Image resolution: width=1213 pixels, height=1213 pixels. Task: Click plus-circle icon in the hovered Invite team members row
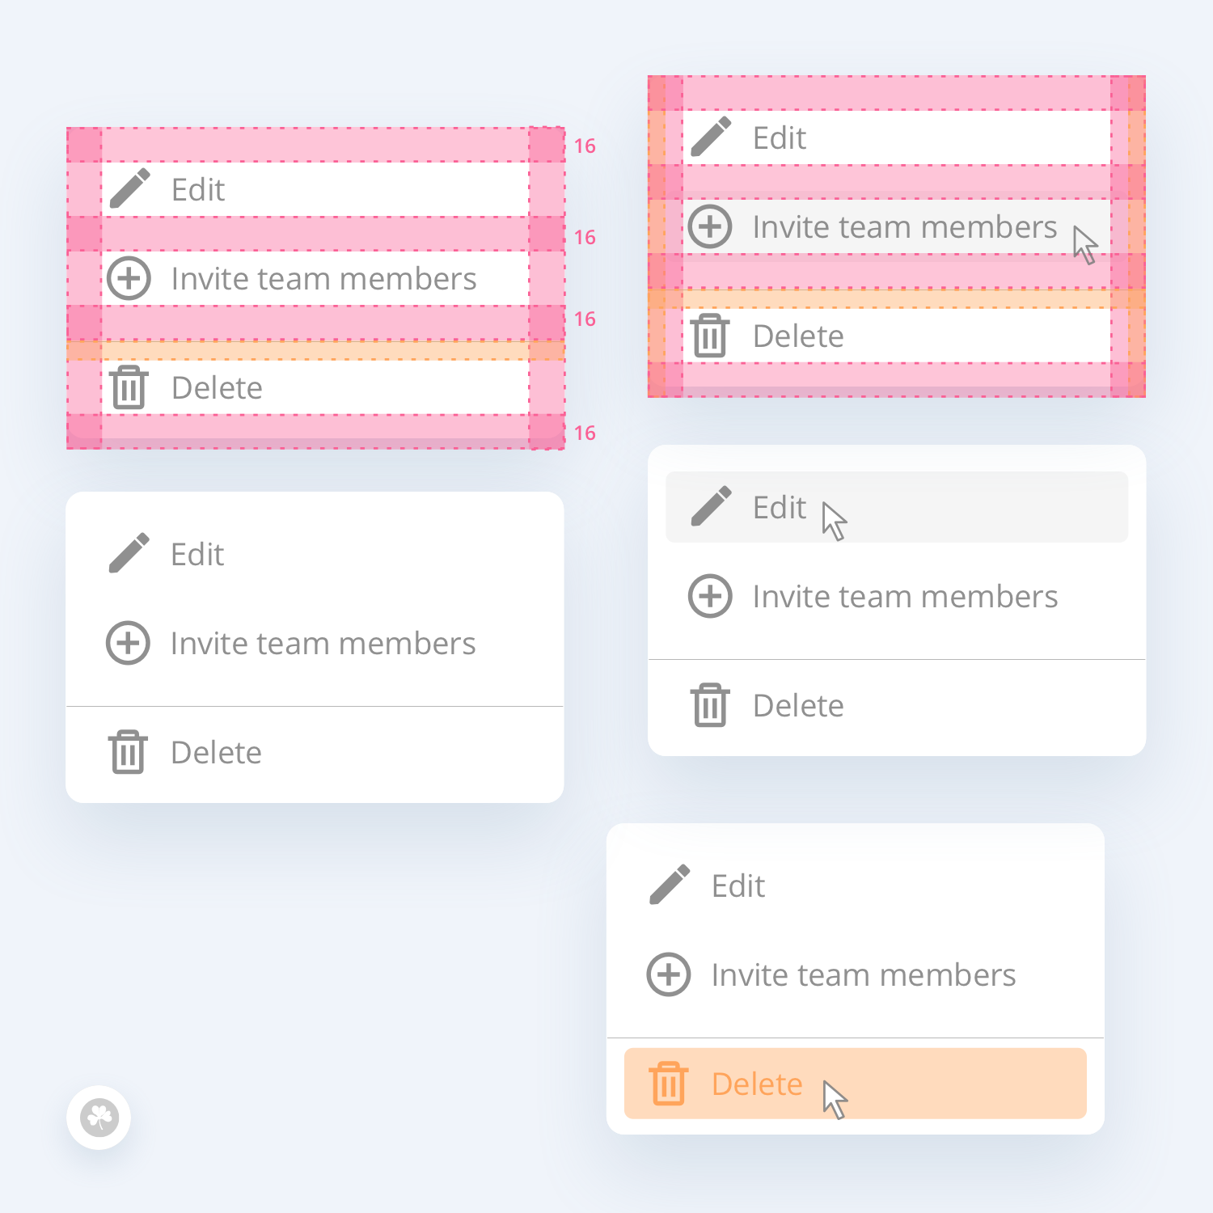click(x=710, y=226)
